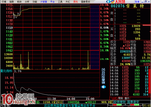
Task: Open the 分析 menu
Action: (x=27, y=2)
